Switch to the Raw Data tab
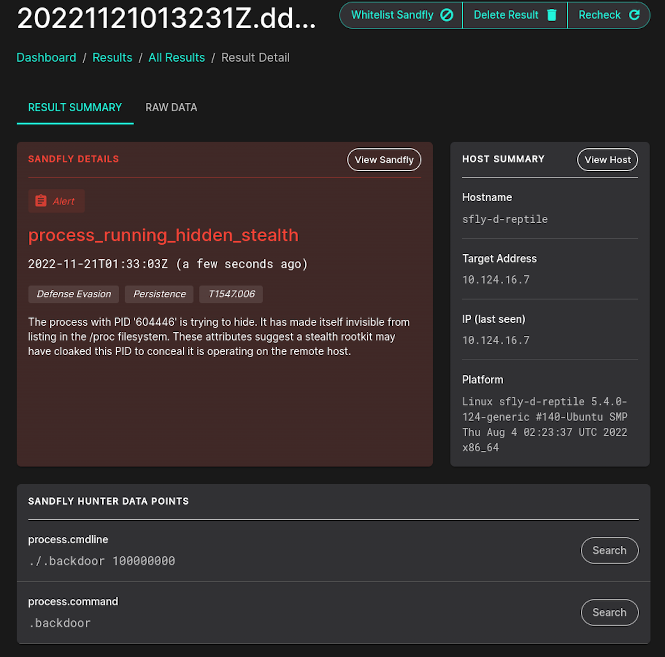The image size is (665, 657). click(171, 107)
